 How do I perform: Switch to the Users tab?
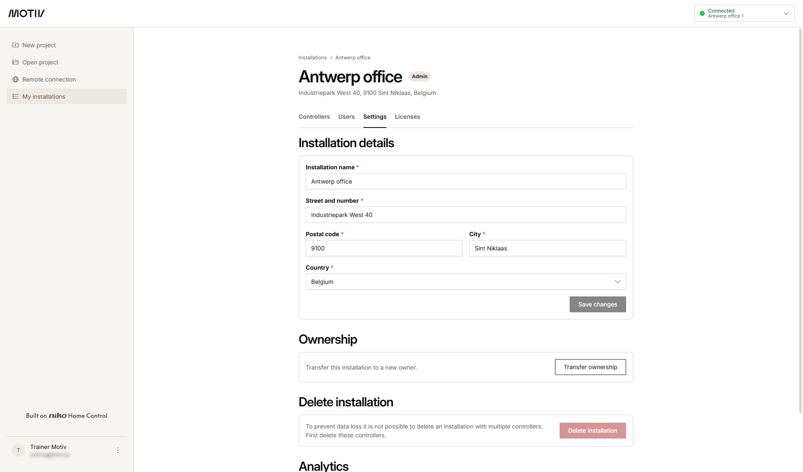[x=346, y=117]
